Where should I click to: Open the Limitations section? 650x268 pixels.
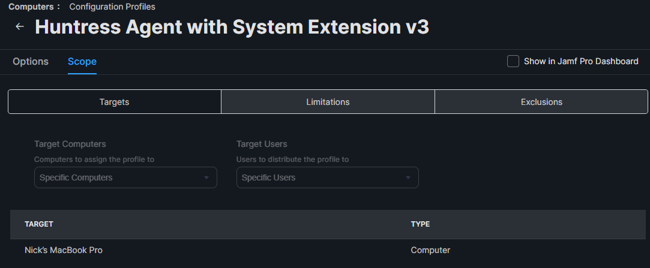coord(328,102)
